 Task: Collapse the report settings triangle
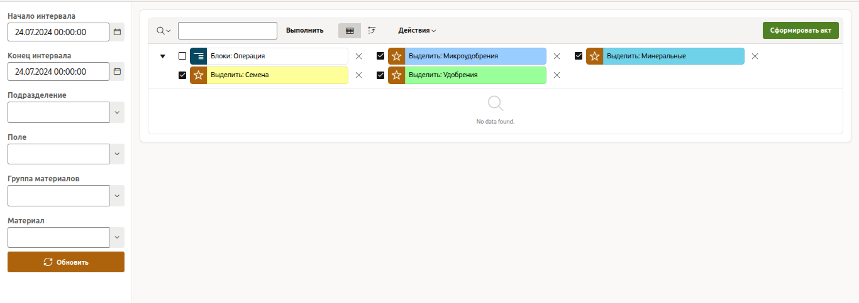[163, 56]
